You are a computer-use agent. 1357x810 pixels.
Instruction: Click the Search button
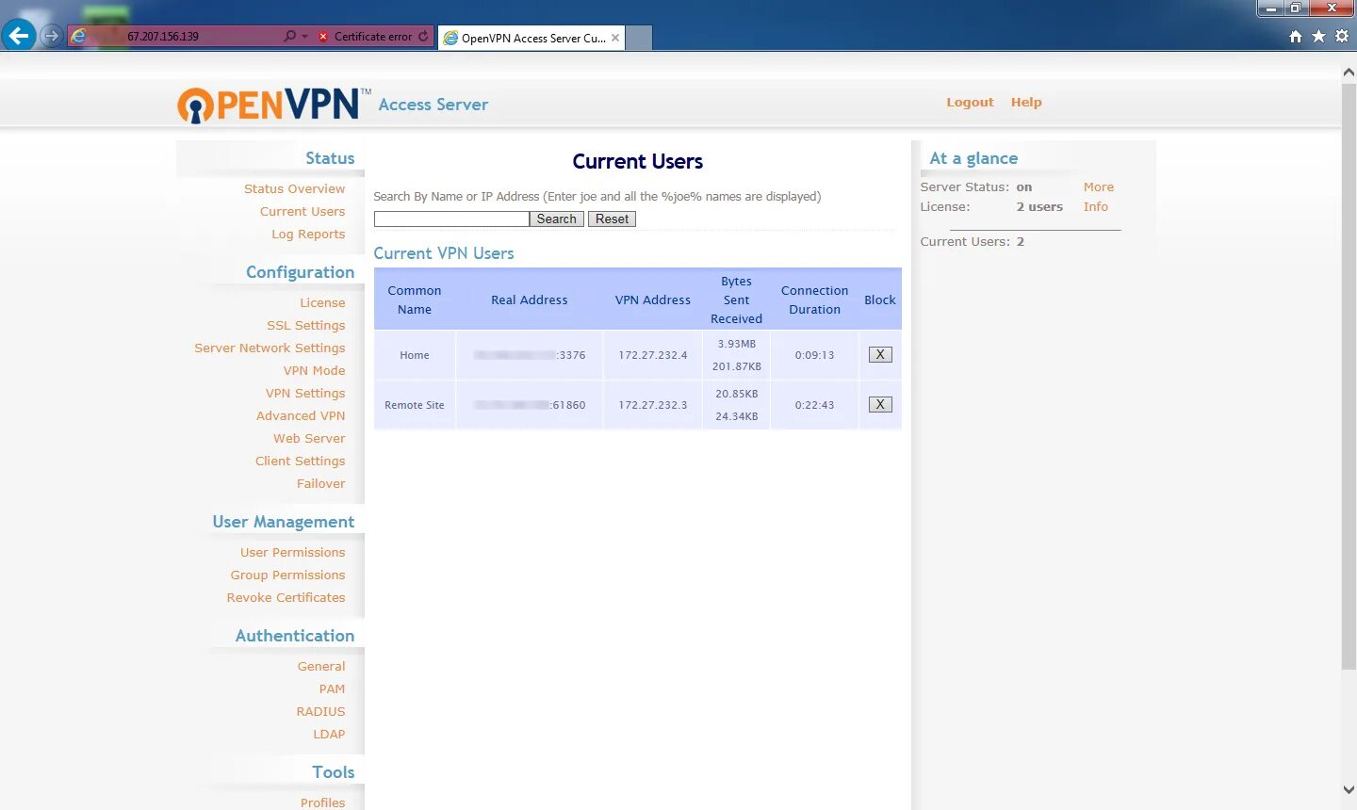click(x=557, y=219)
